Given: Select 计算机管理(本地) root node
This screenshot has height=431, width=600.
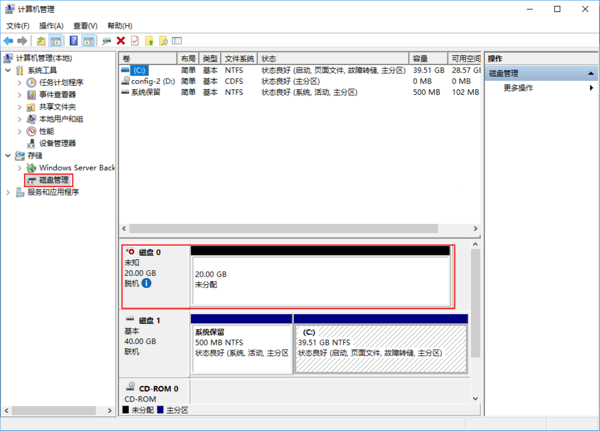Looking at the screenshot, I should pyautogui.click(x=44, y=58).
